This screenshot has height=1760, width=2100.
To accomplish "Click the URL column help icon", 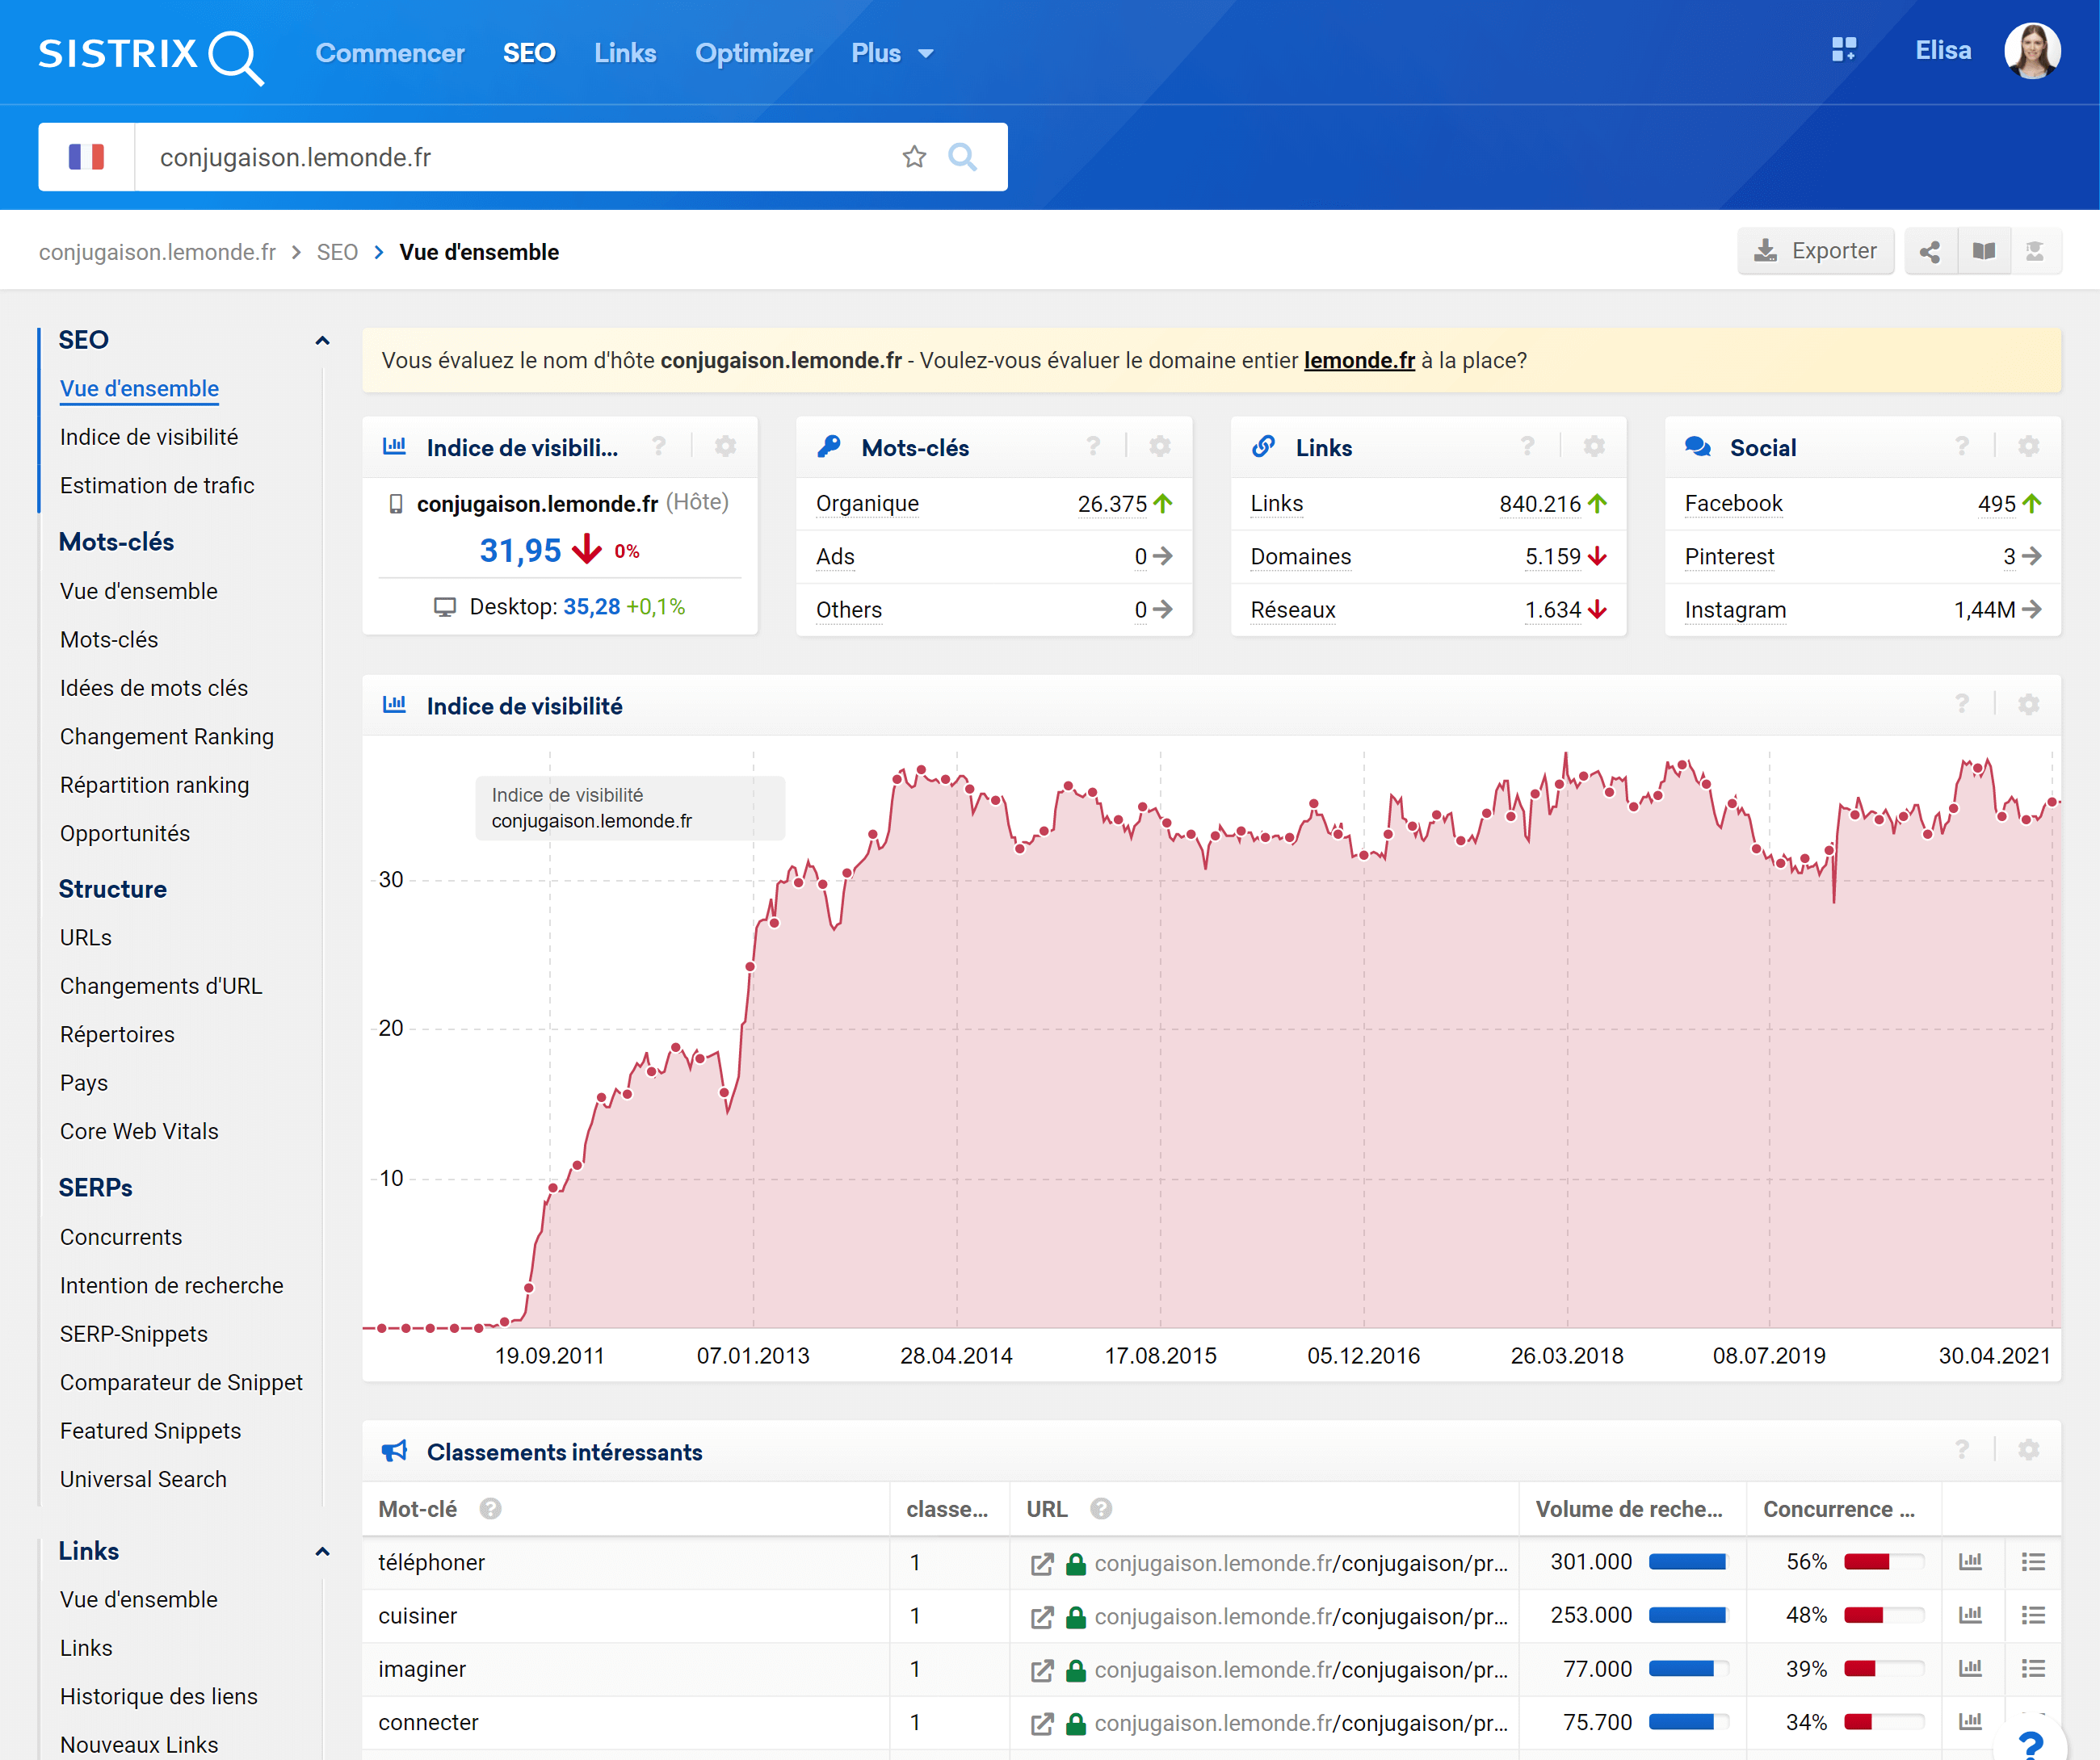I will pos(1101,1509).
